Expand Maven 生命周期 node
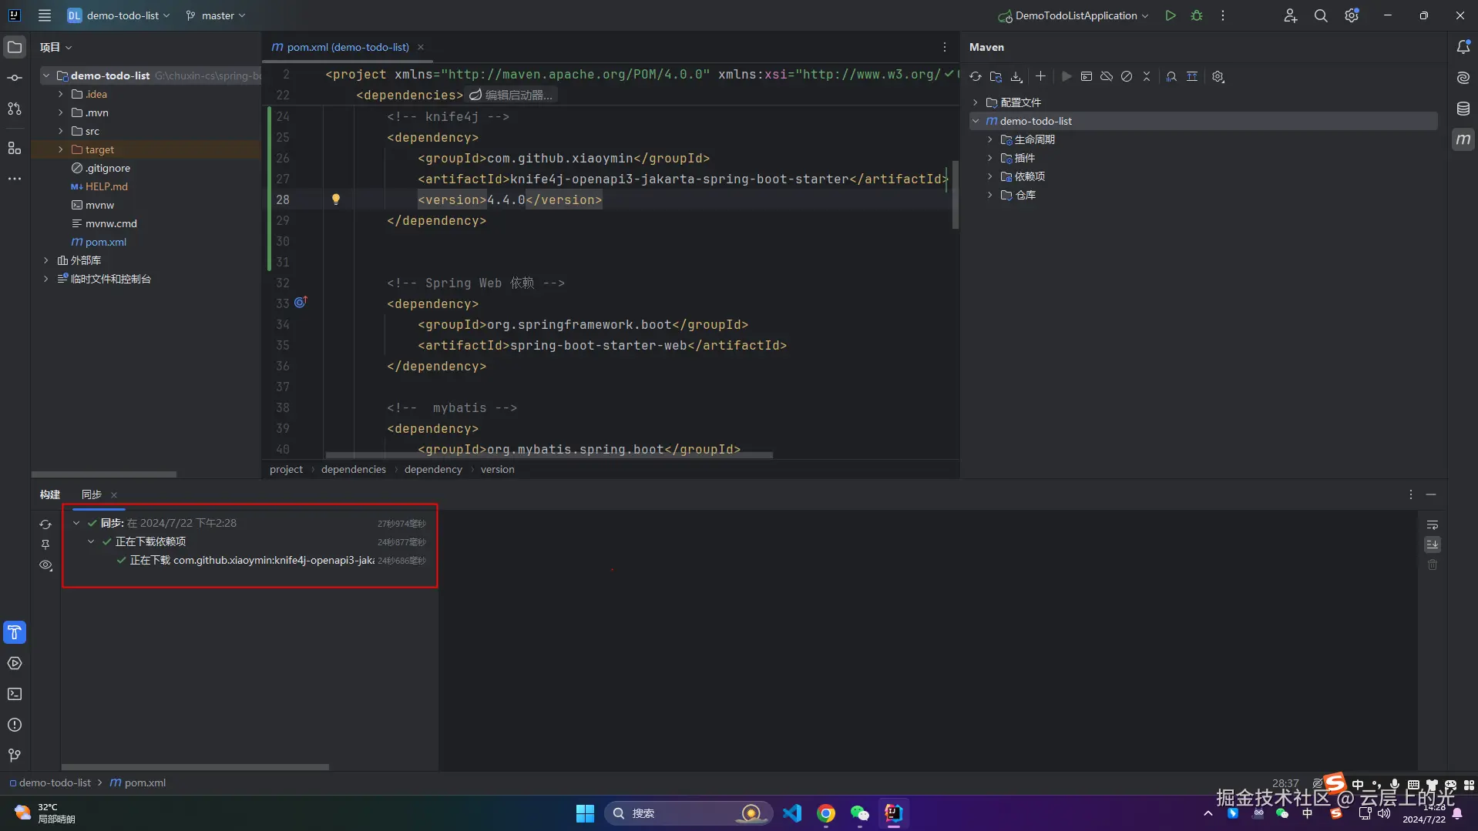Screen dimensions: 1478x831 point(990,139)
